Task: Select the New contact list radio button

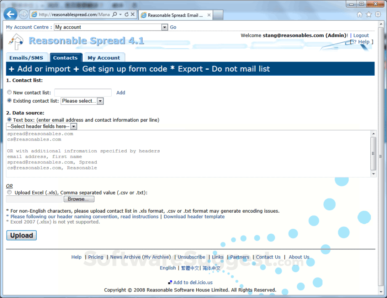Action: [x=9, y=92]
